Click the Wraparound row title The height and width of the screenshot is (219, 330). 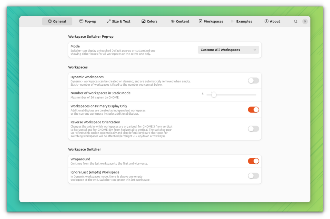pos(80,159)
